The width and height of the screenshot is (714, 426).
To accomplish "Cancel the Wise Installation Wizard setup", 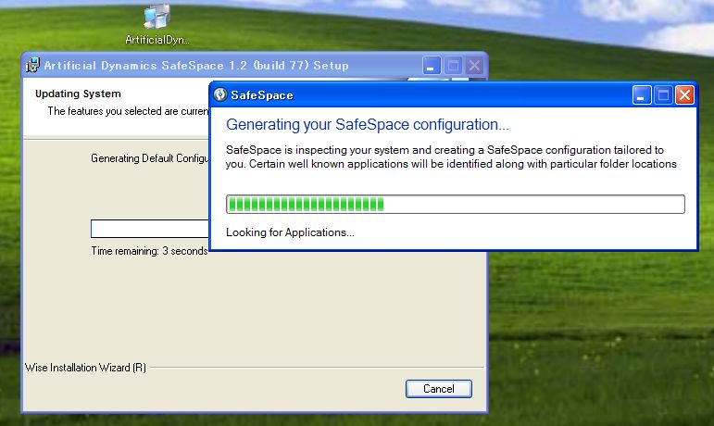I will coord(439,389).
